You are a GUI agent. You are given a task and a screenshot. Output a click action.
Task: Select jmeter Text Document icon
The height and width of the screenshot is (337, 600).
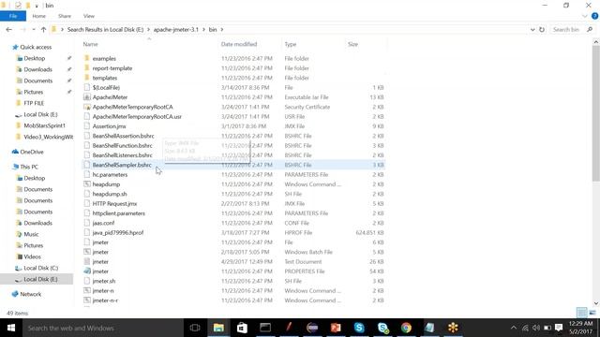click(87, 262)
